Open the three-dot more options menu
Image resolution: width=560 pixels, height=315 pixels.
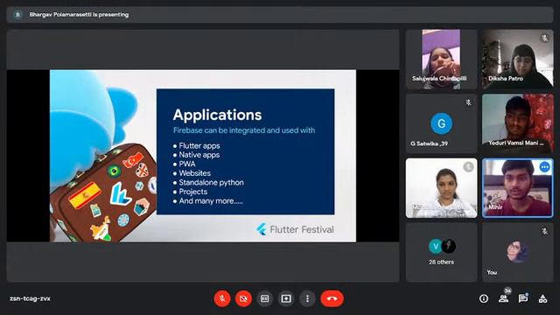pyautogui.click(x=307, y=298)
